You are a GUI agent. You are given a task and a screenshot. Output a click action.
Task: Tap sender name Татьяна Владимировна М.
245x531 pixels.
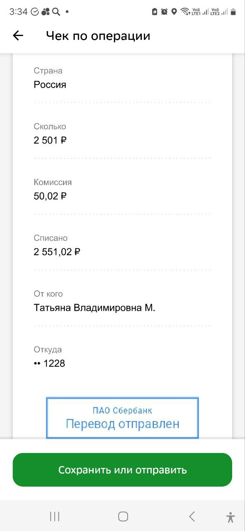[95, 308]
